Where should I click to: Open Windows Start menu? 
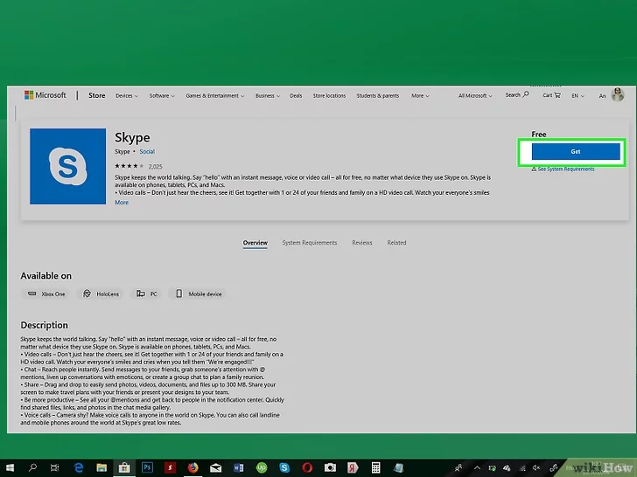coord(10,467)
